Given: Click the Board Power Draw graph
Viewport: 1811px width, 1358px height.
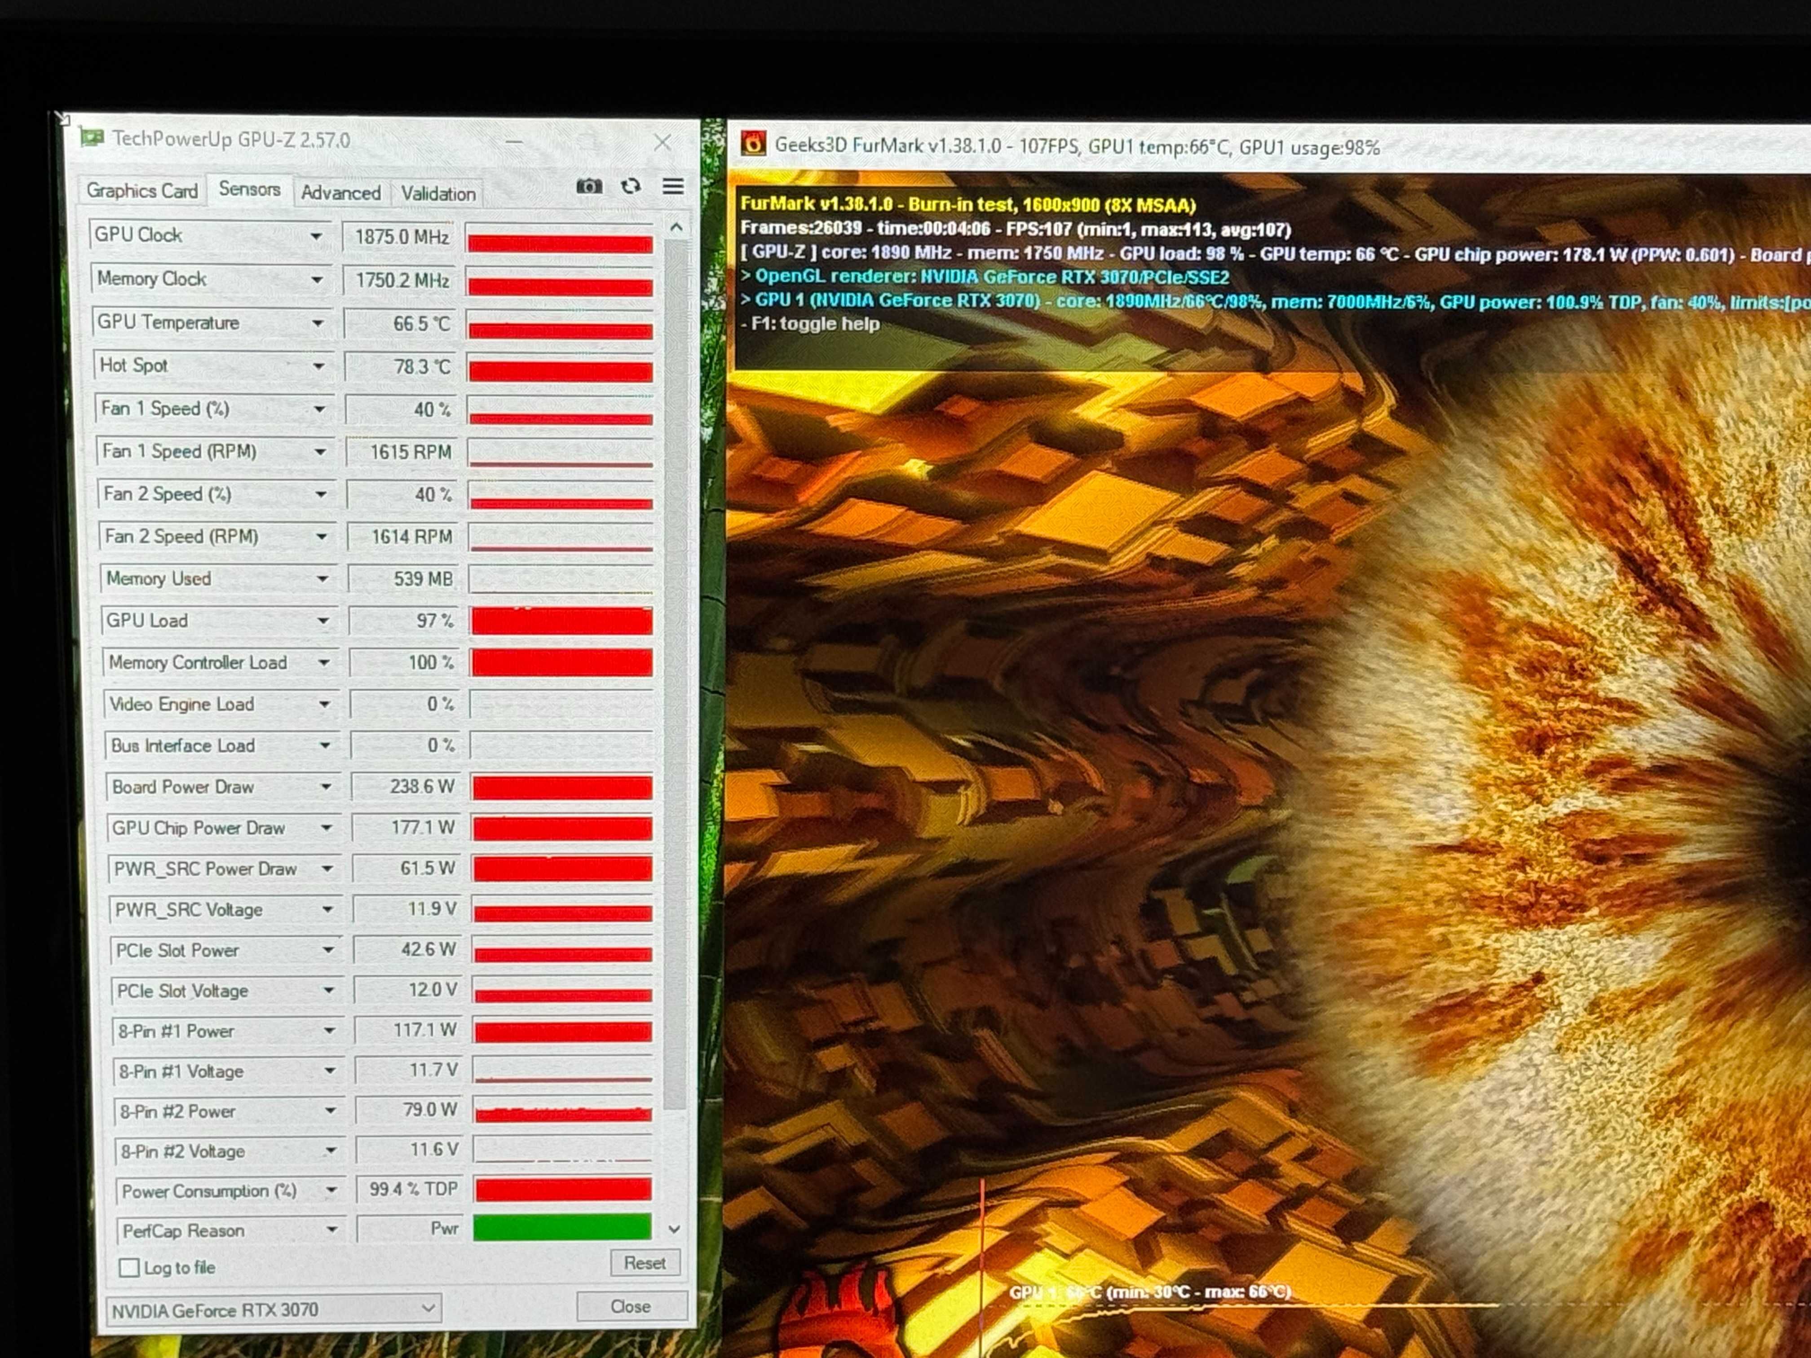Looking at the screenshot, I should tap(561, 788).
